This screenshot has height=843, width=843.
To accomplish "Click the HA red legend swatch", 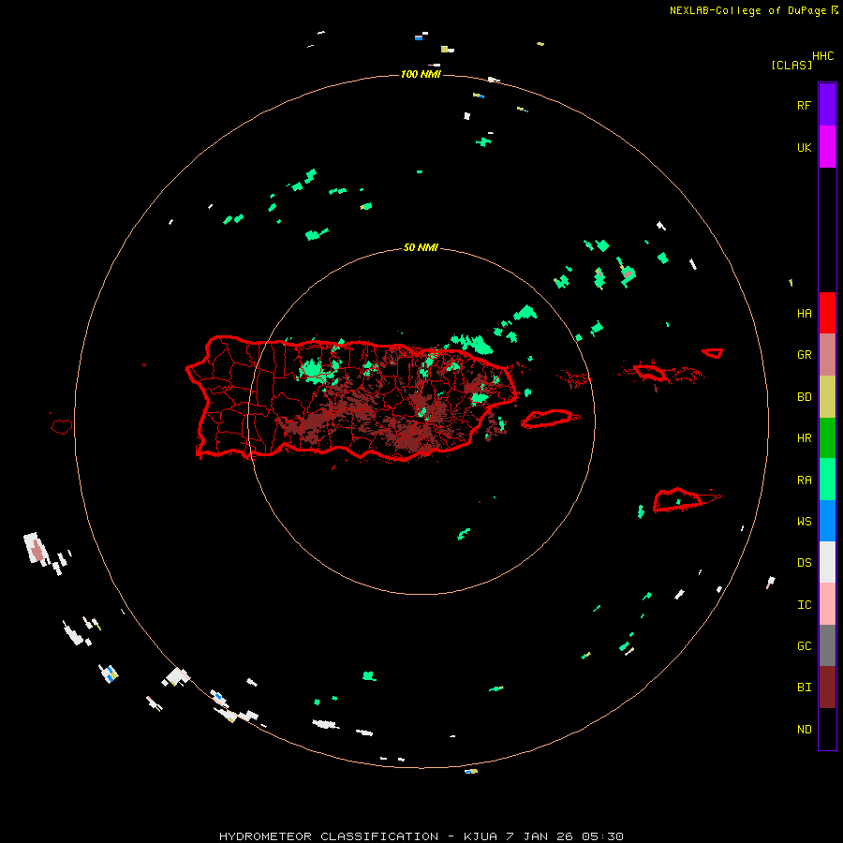I will [x=827, y=313].
